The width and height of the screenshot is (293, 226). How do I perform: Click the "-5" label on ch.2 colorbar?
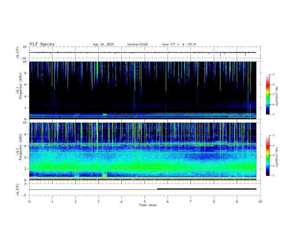pos(273,155)
